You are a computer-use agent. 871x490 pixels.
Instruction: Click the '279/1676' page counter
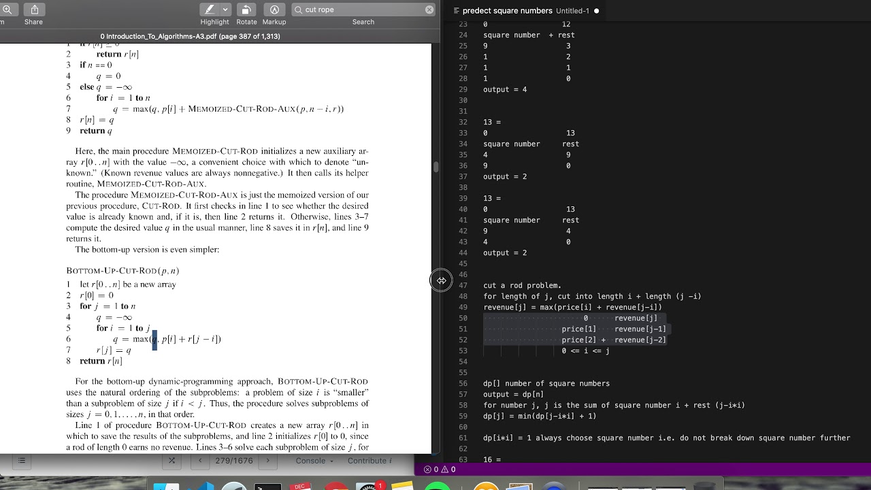pos(235,461)
